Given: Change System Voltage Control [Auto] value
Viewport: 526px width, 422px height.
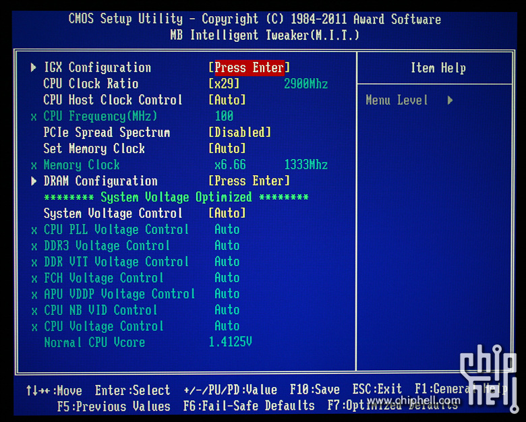Looking at the screenshot, I should click(x=227, y=213).
